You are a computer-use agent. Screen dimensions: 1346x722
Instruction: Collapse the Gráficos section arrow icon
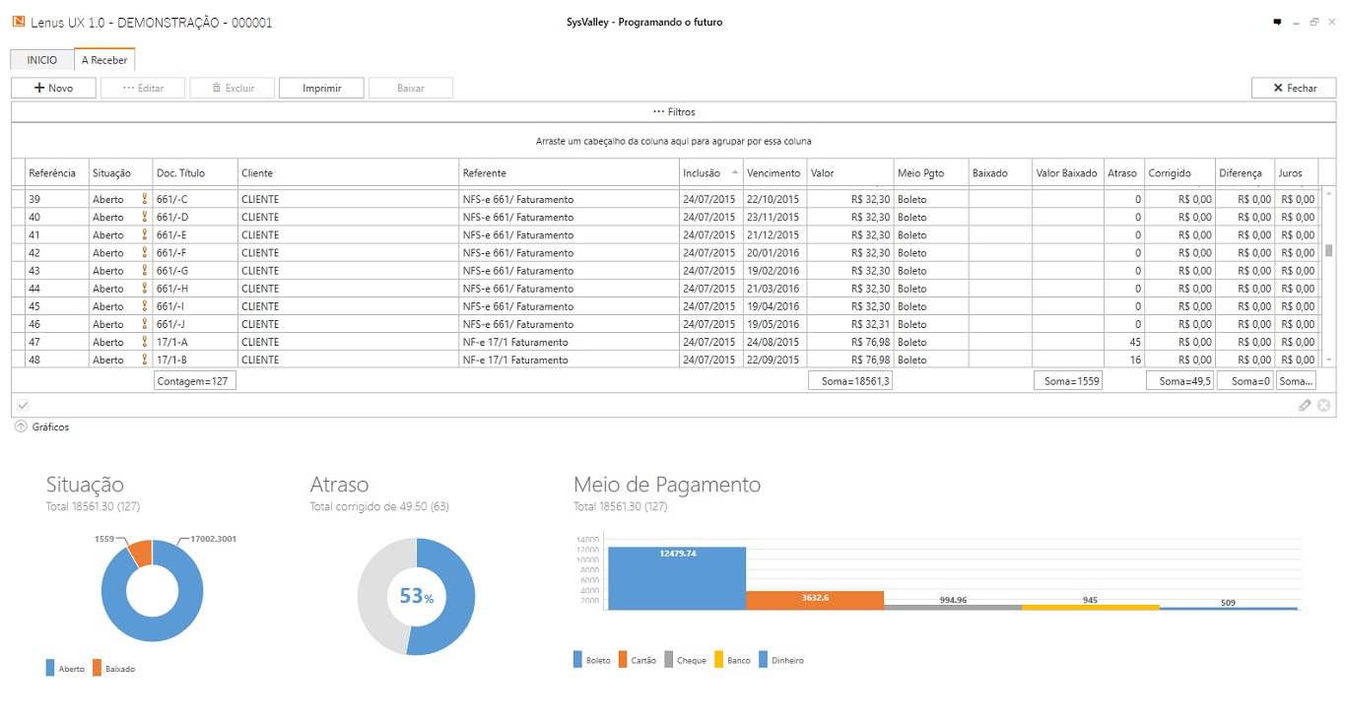(x=21, y=427)
